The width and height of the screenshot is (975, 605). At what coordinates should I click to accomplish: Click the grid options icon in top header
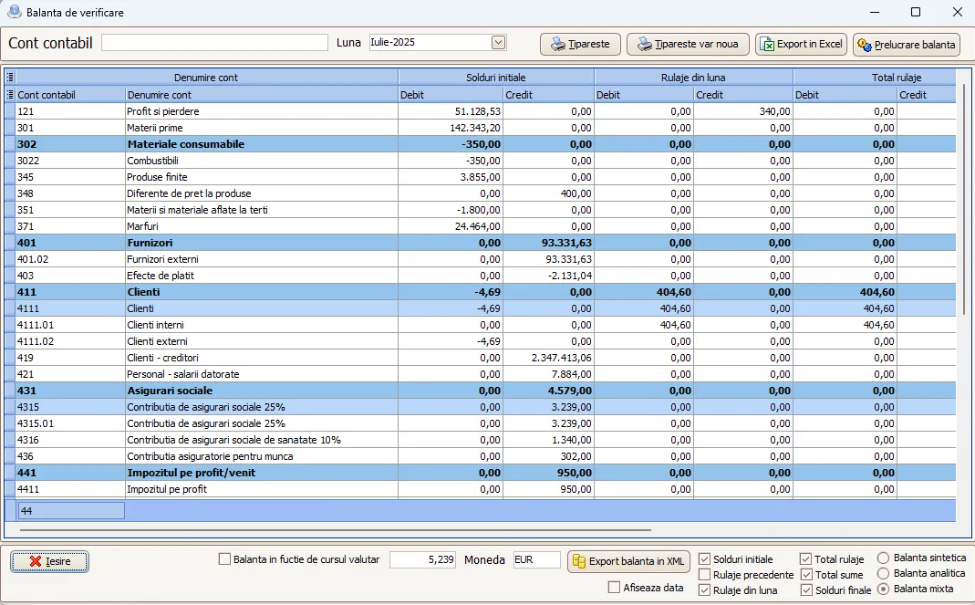(10, 78)
